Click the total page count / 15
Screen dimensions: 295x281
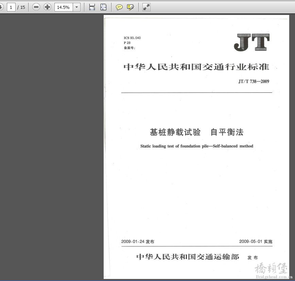tap(21, 7)
